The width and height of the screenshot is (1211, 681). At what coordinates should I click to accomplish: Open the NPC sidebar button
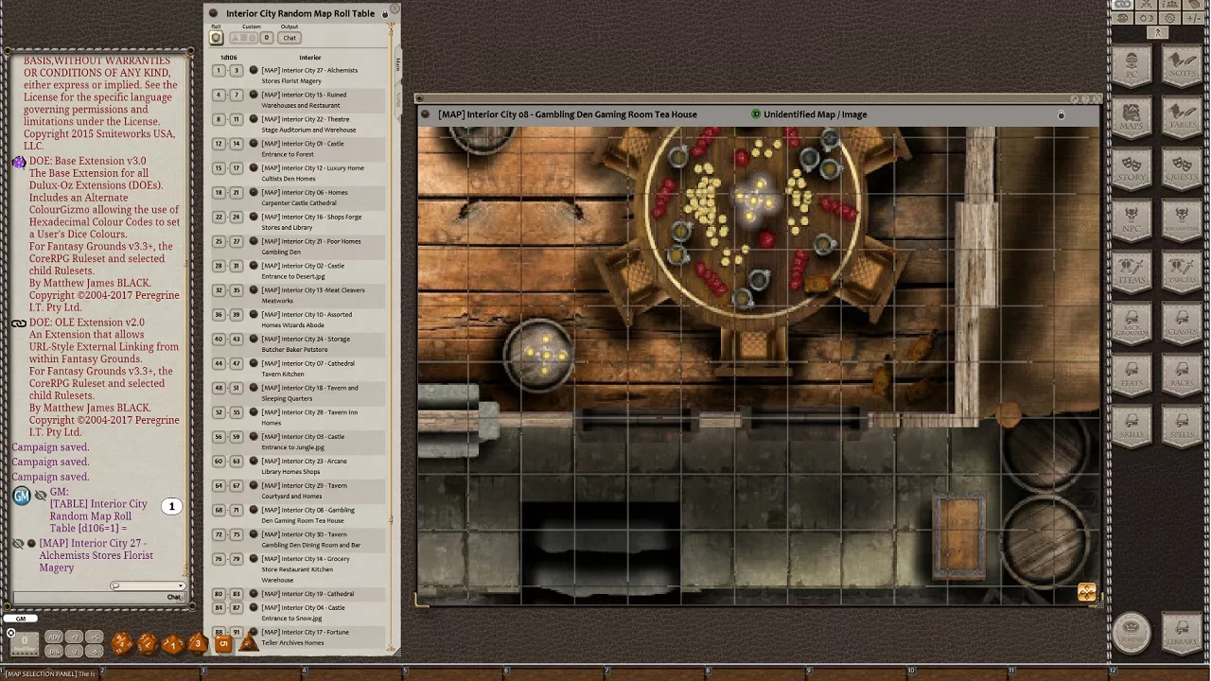coord(1132,221)
